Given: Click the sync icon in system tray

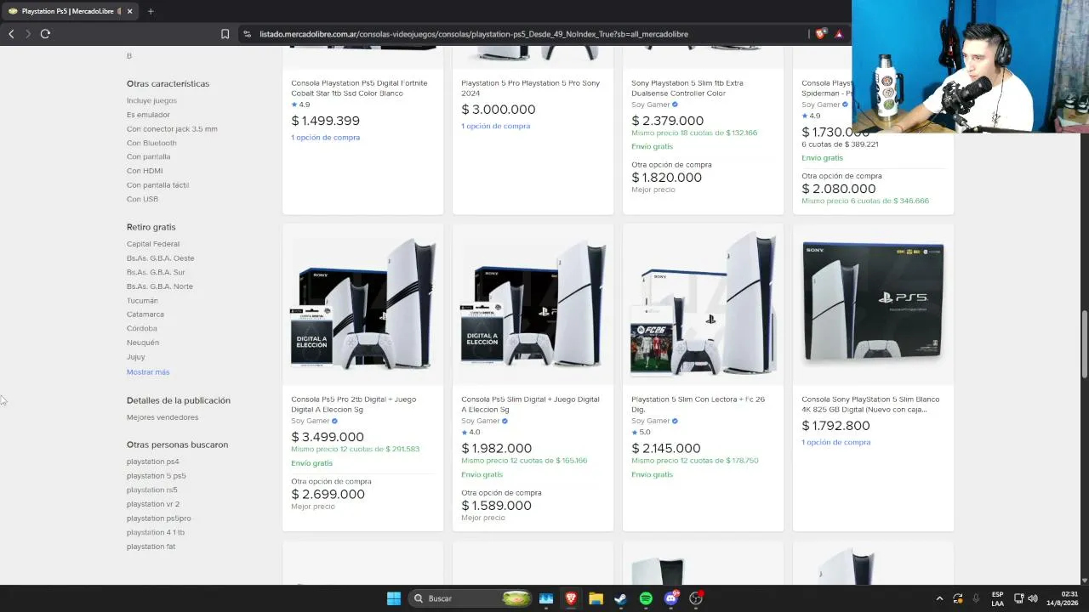Looking at the screenshot, I should (958, 598).
